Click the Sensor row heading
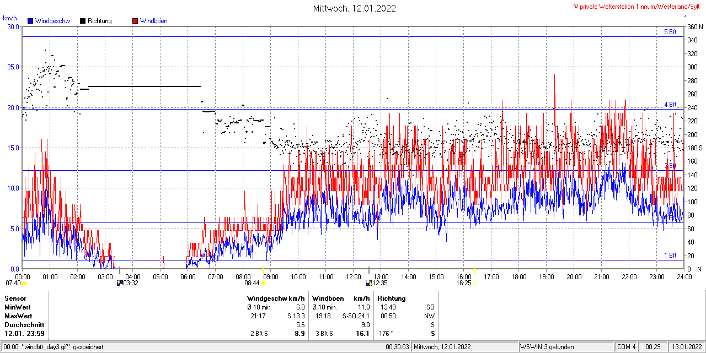Viewport: 706px width, 353px height. [15, 298]
